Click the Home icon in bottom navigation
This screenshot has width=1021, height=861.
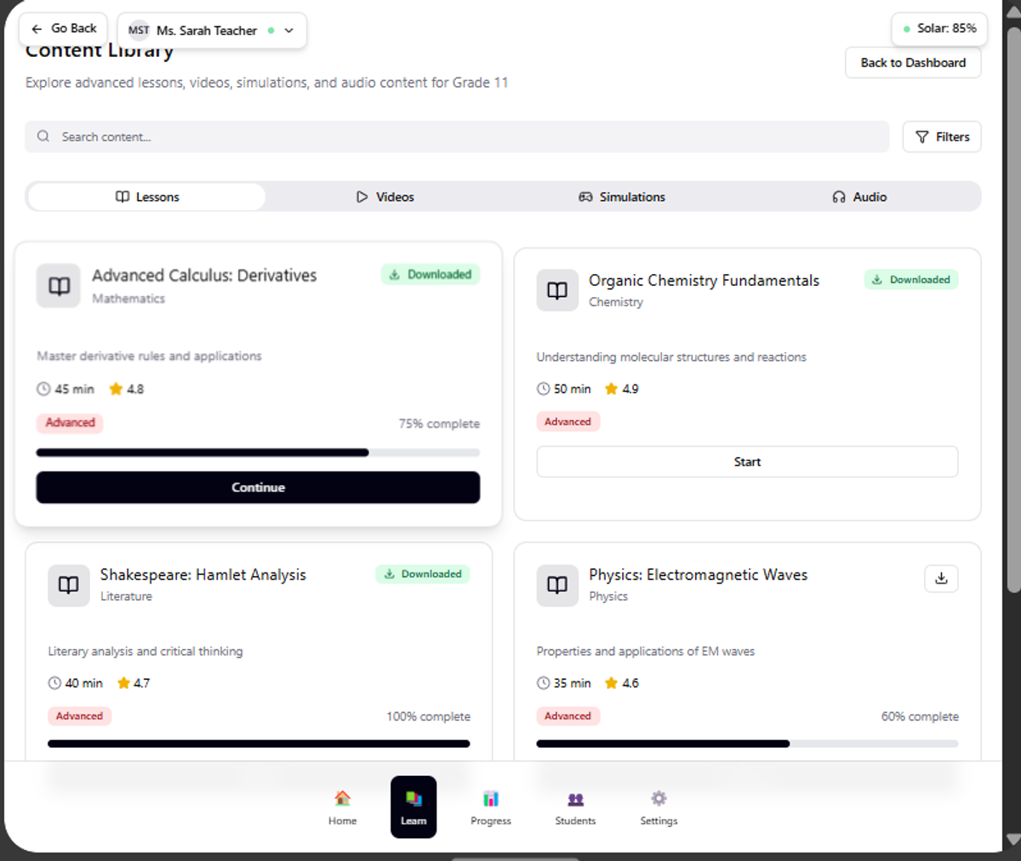[342, 799]
